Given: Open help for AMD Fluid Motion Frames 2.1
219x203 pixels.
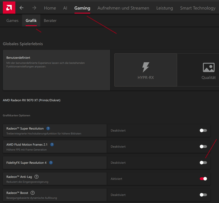Looking at the screenshot, I should click(52, 145).
